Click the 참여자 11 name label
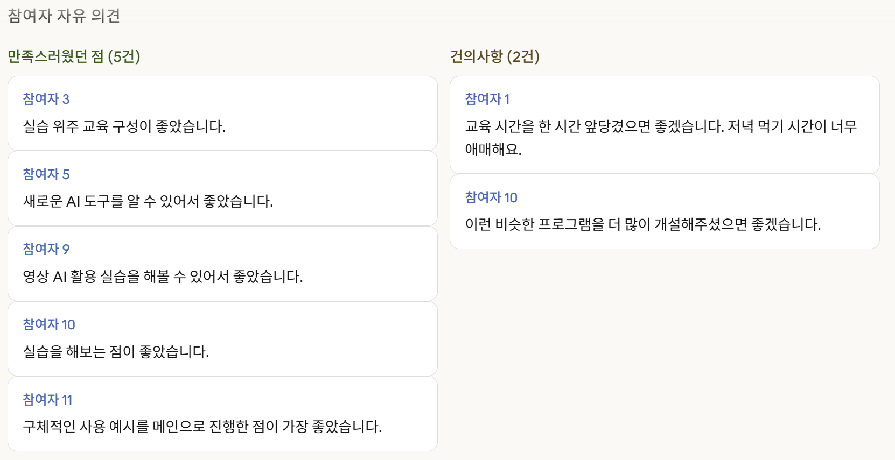Viewport: 895px width, 460px height. coord(47,400)
